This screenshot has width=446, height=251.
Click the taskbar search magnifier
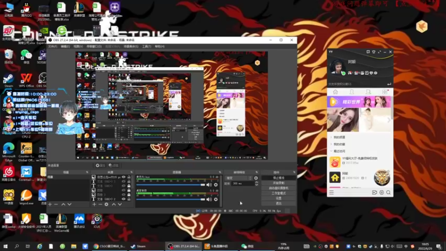point(17,246)
